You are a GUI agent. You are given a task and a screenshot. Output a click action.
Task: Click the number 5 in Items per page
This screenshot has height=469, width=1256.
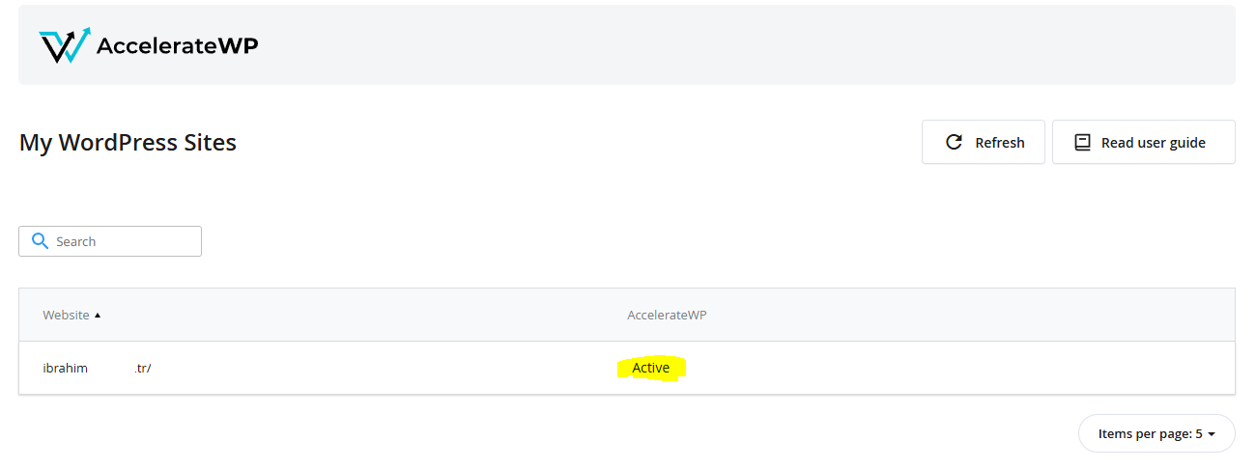1199,433
